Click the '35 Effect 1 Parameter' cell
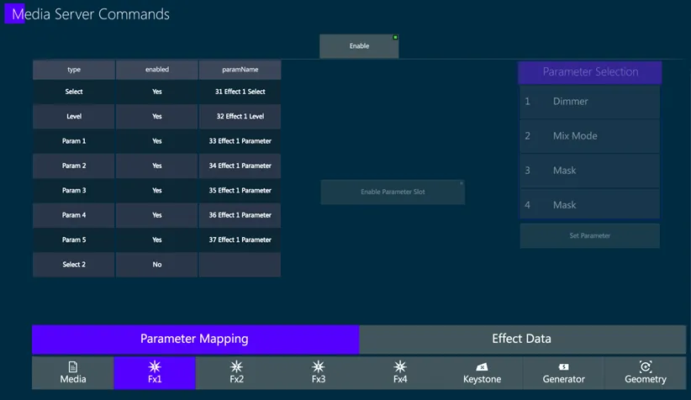 tap(240, 190)
